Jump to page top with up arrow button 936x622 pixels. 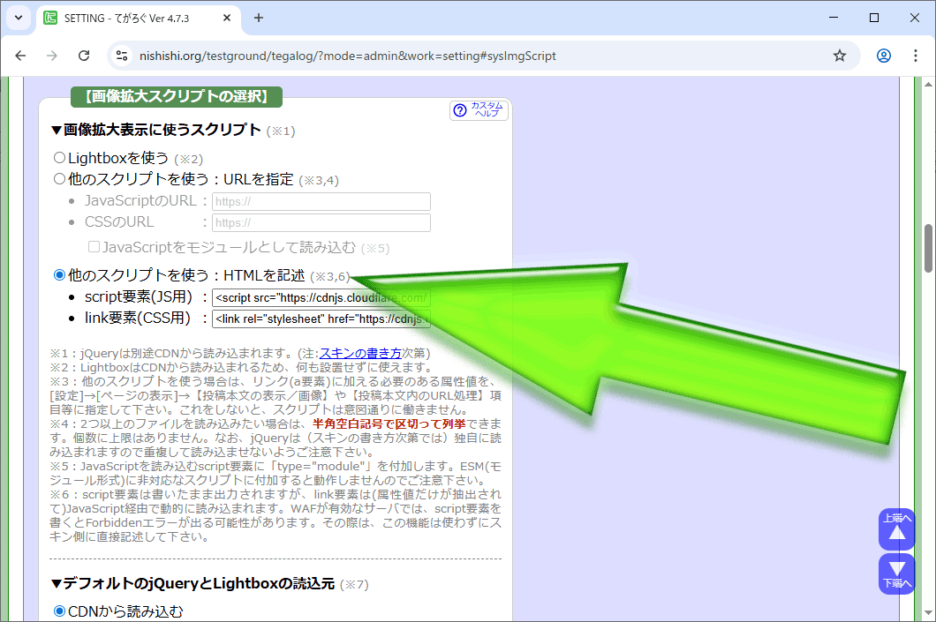tap(897, 529)
